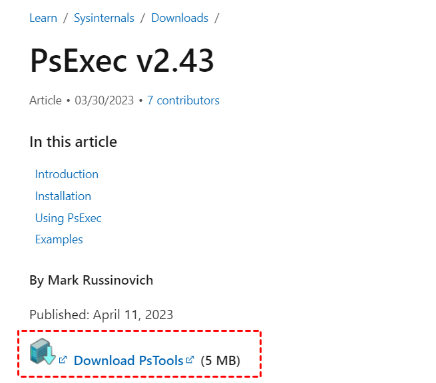Open the Download PsTools link
436x383 pixels.
128,360
